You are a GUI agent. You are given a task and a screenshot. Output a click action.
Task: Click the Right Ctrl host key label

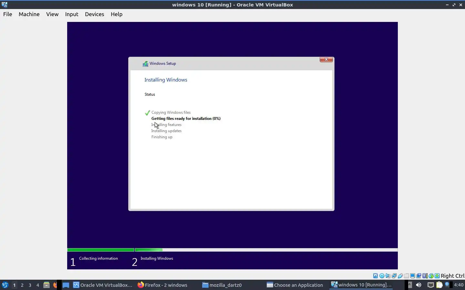(452, 276)
